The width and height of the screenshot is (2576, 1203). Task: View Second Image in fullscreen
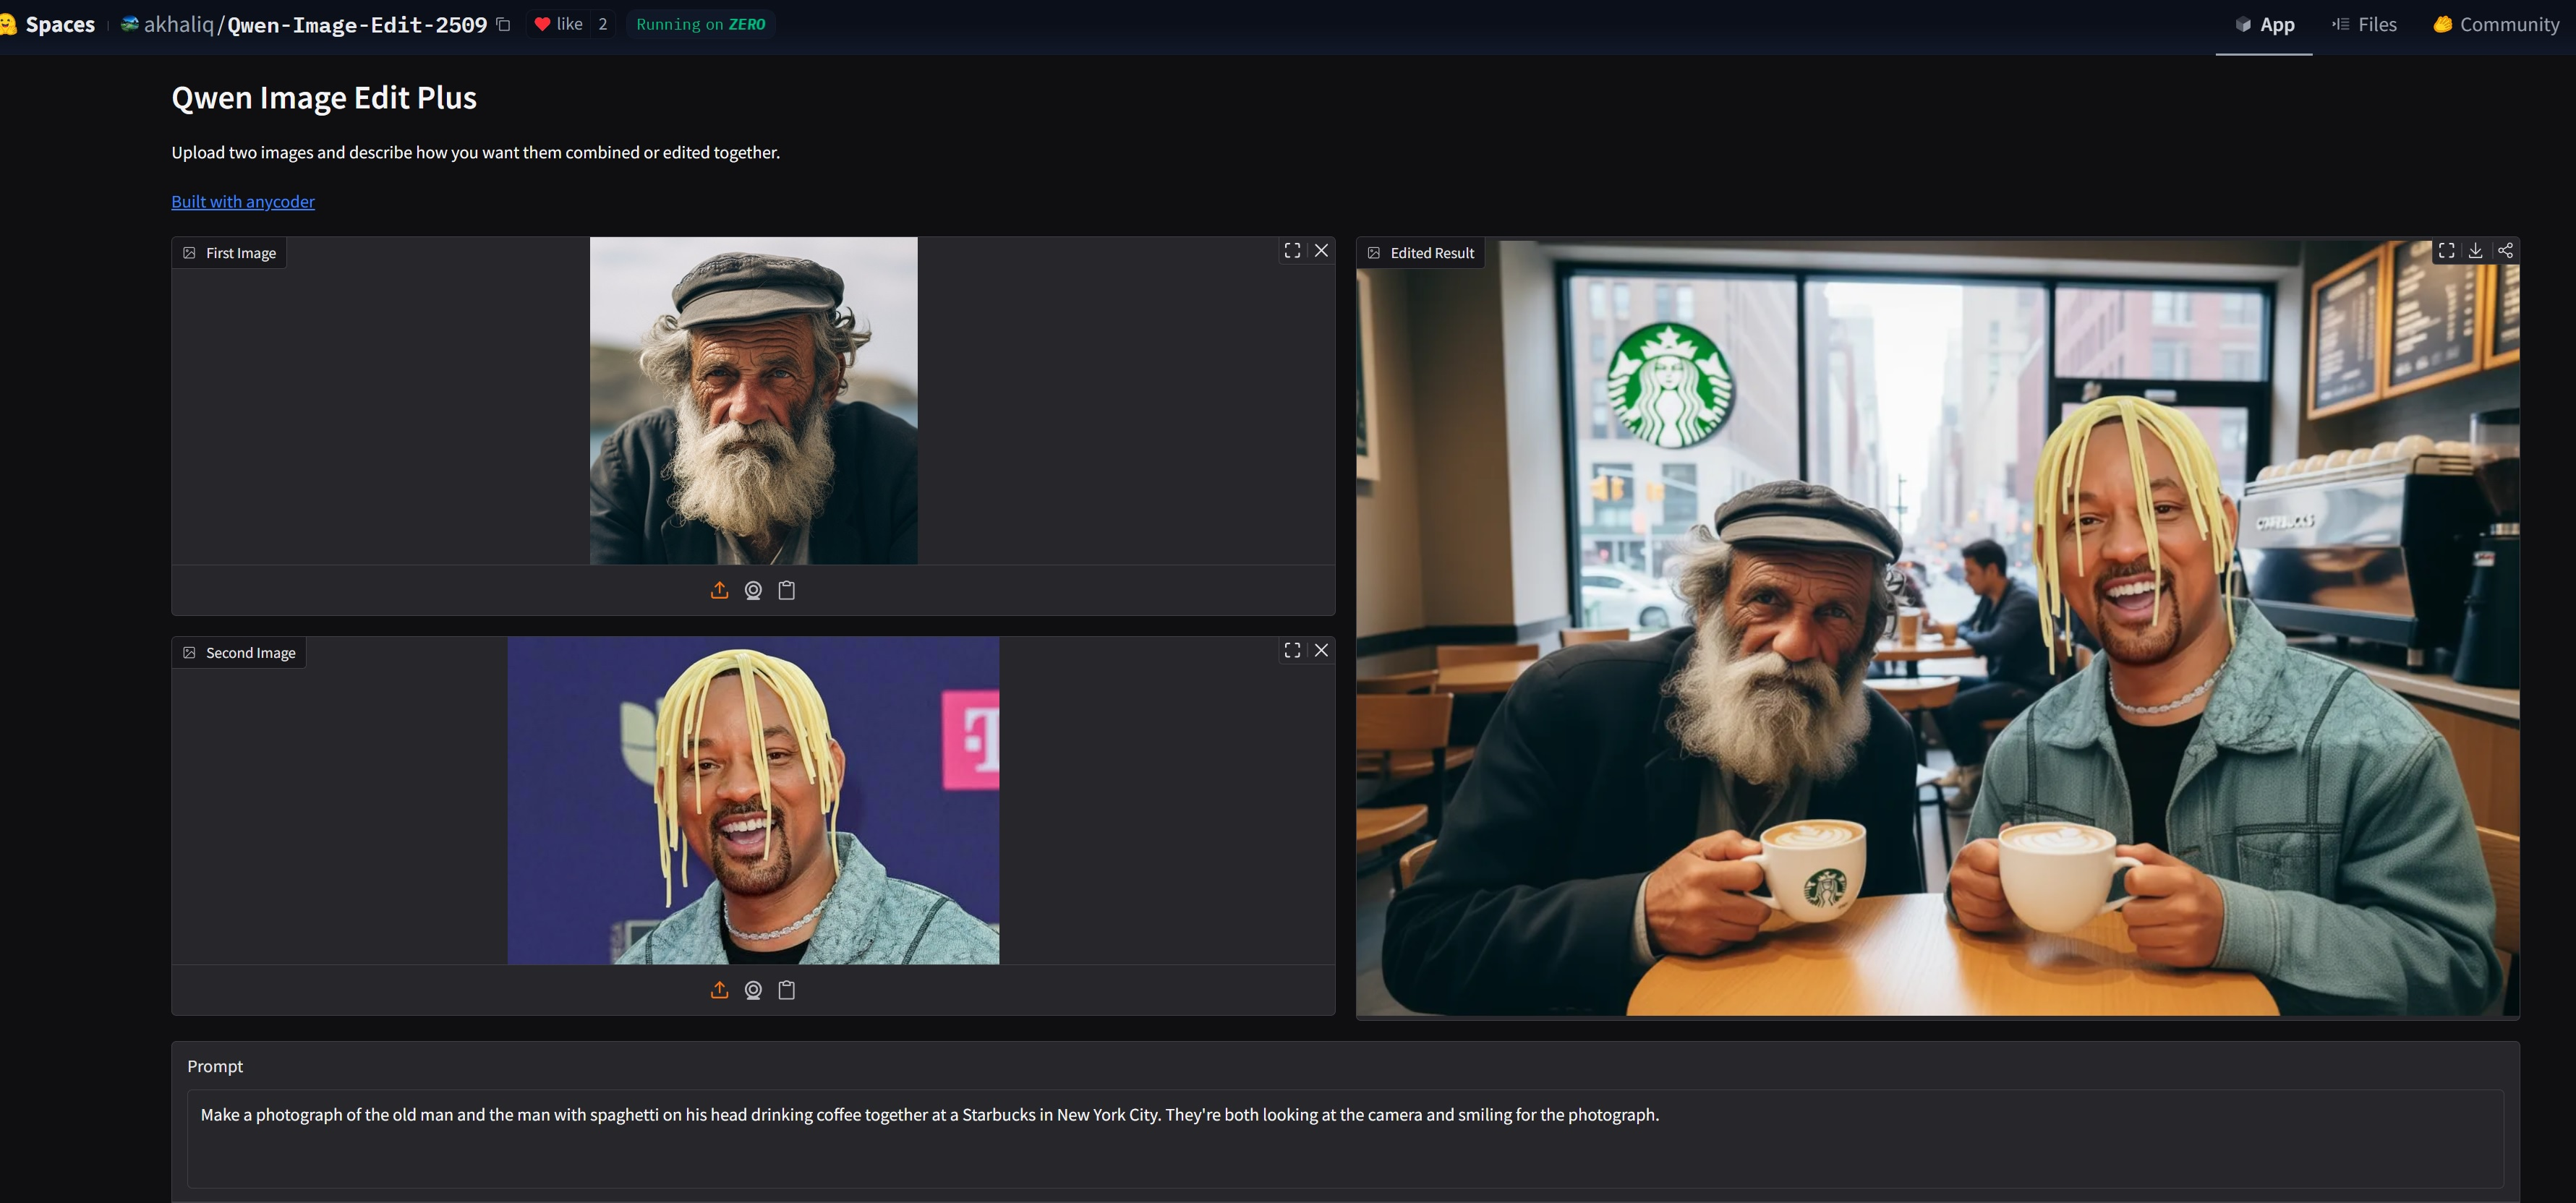coord(1292,650)
